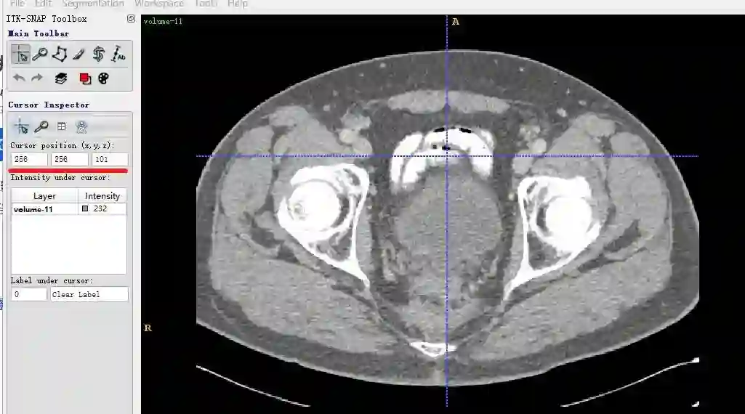Open the Segmentation menu

coord(93,4)
